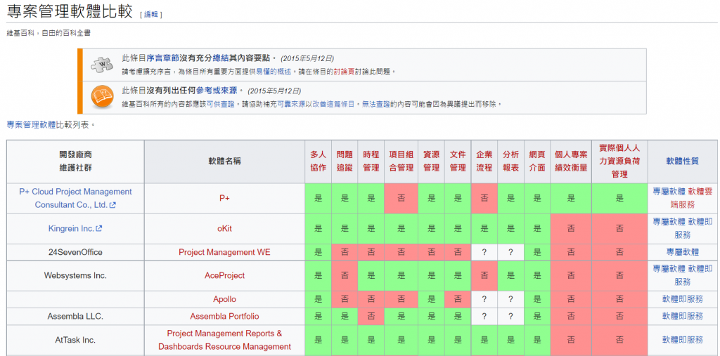Click 否 under 問題追蹤 in AceProject row
This screenshot has width=720, height=356.
[x=345, y=276]
